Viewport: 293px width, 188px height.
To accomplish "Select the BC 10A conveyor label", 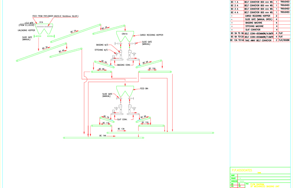I will point(152,69).
